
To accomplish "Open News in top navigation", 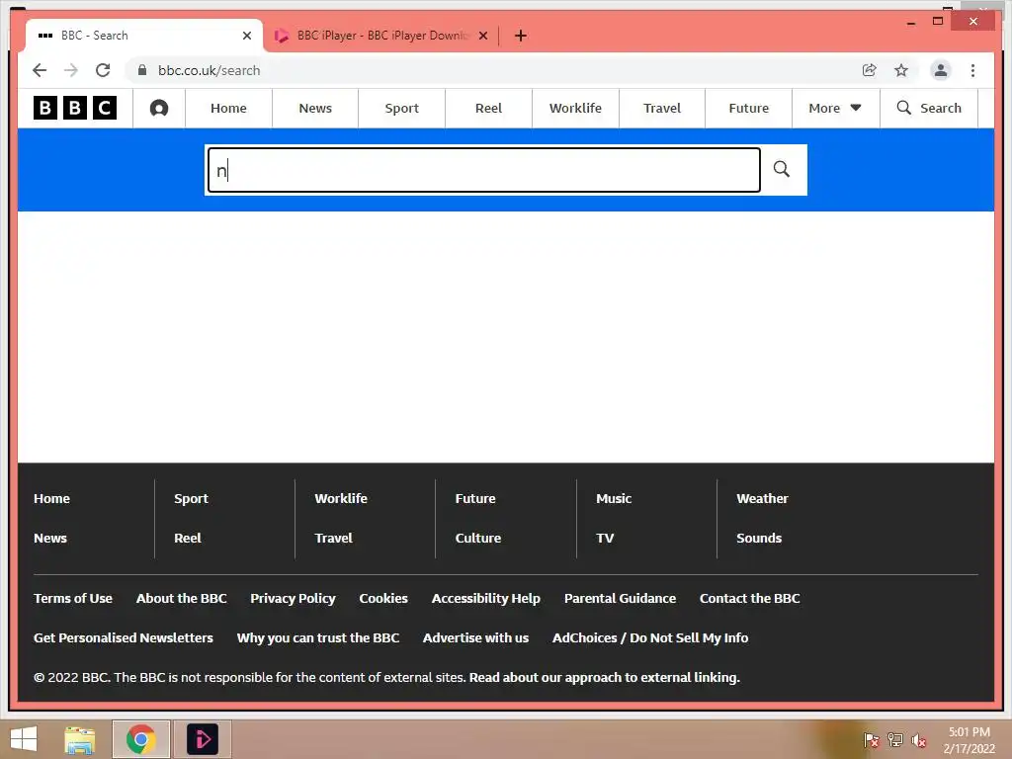I will [315, 108].
